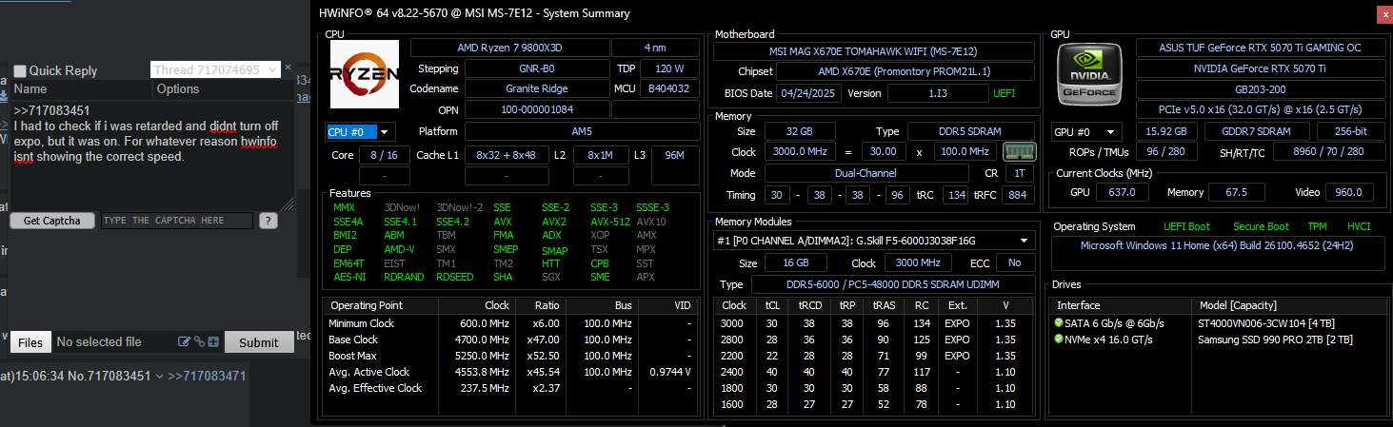Click the PCIe v5.0 x16 interface value
The width and height of the screenshot is (1393, 427).
(1260, 110)
